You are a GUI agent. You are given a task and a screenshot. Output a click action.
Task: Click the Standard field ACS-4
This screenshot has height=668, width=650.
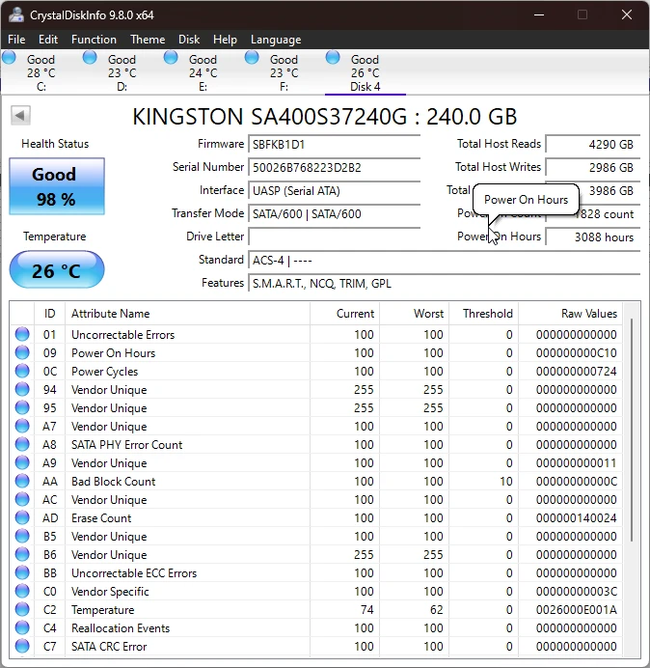(444, 260)
